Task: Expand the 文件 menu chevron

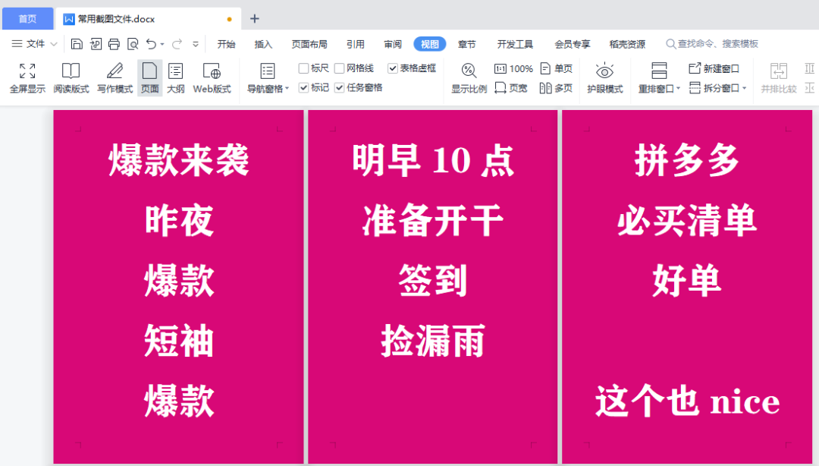Action: pyautogui.click(x=54, y=45)
